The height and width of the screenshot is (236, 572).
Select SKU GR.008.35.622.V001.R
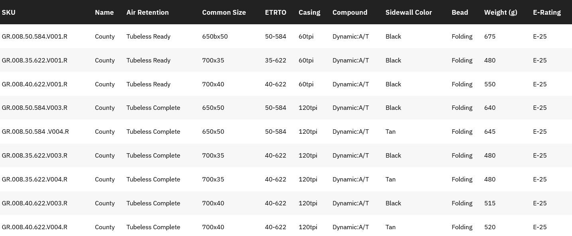coord(35,60)
